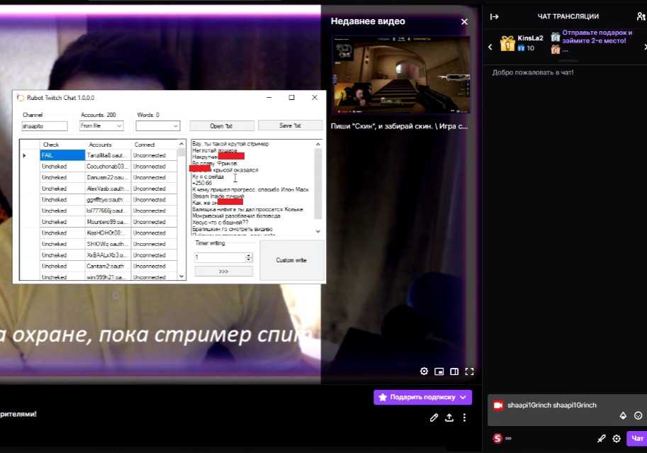Collapse the stream chat panel
This screenshot has height=453, width=647.
[x=494, y=16]
